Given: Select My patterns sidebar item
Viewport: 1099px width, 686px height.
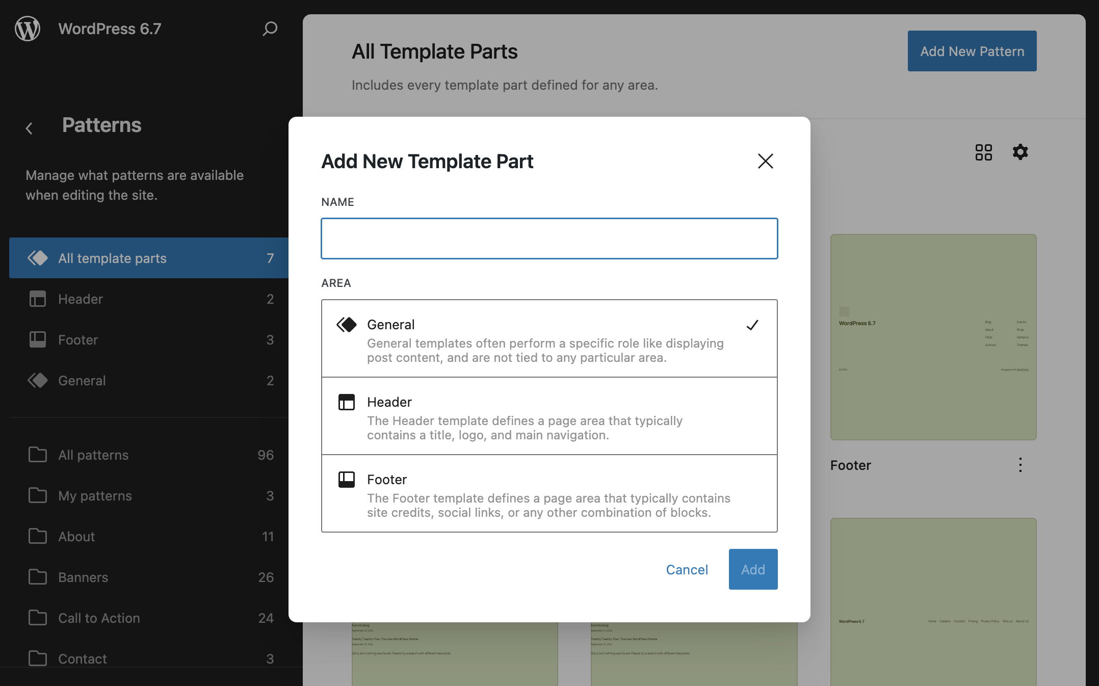Looking at the screenshot, I should click(x=95, y=495).
